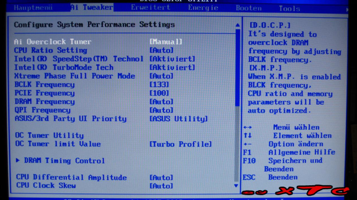The image size is (357, 200).
Task: Select the CPU Differential Amplitude label
Action: coord(71,177)
